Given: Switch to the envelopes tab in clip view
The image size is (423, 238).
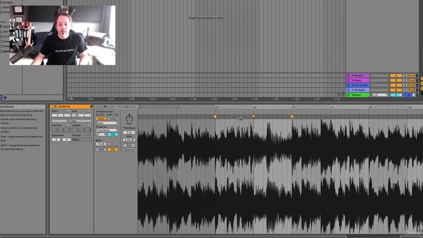Looking at the screenshot, I should click(126, 106).
